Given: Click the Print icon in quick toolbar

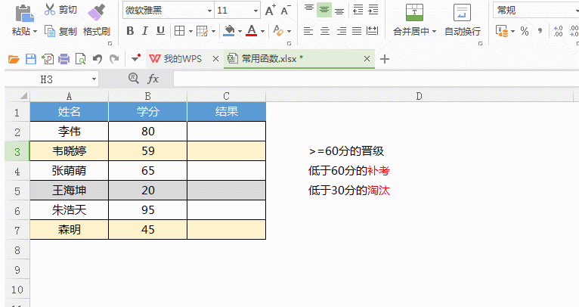Looking at the screenshot, I should (63, 59).
